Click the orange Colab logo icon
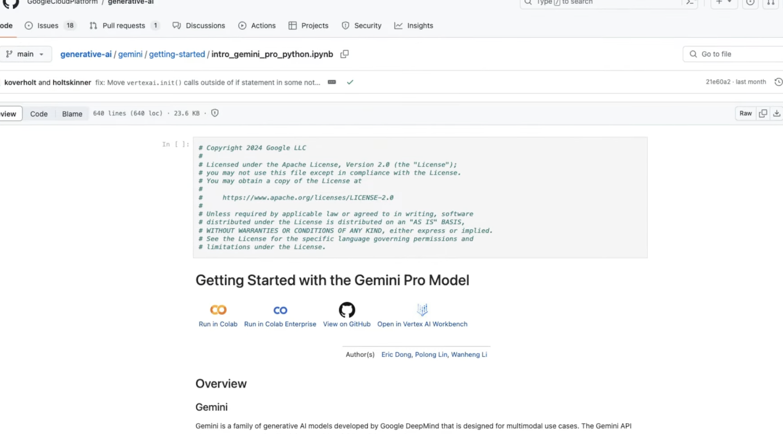The image size is (783, 434). [x=218, y=310]
